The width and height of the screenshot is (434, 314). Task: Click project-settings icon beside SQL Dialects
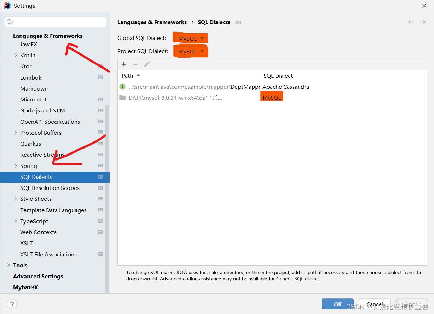(x=100, y=177)
